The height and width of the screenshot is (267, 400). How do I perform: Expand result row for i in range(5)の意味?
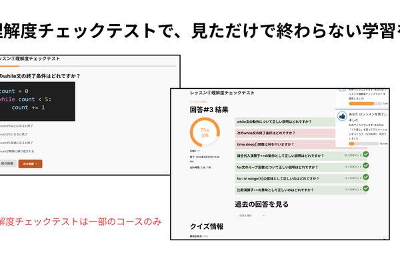click(x=301, y=179)
